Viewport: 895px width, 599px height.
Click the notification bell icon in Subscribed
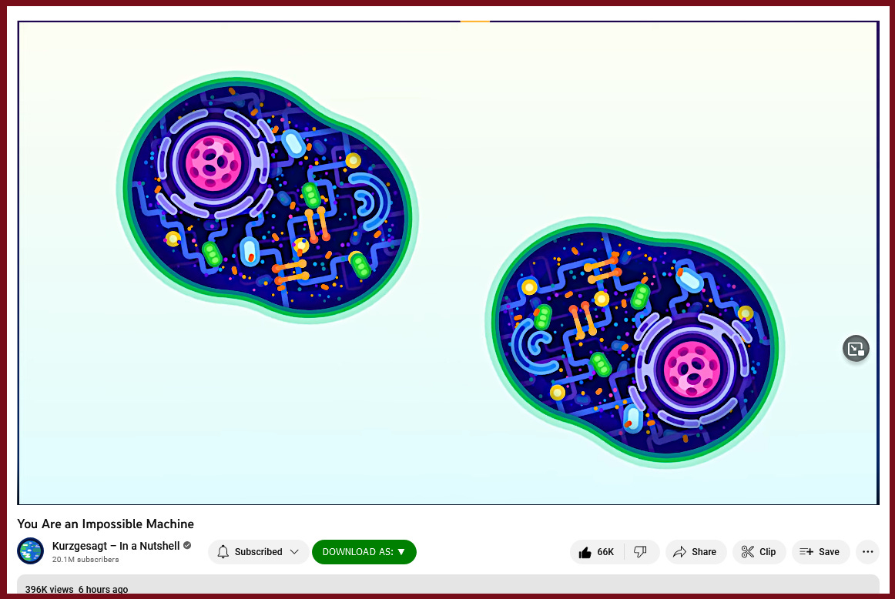click(223, 552)
